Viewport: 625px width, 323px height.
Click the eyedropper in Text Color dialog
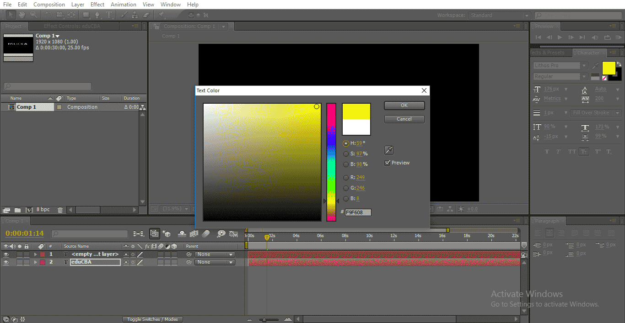pyautogui.click(x=389, y=150)
